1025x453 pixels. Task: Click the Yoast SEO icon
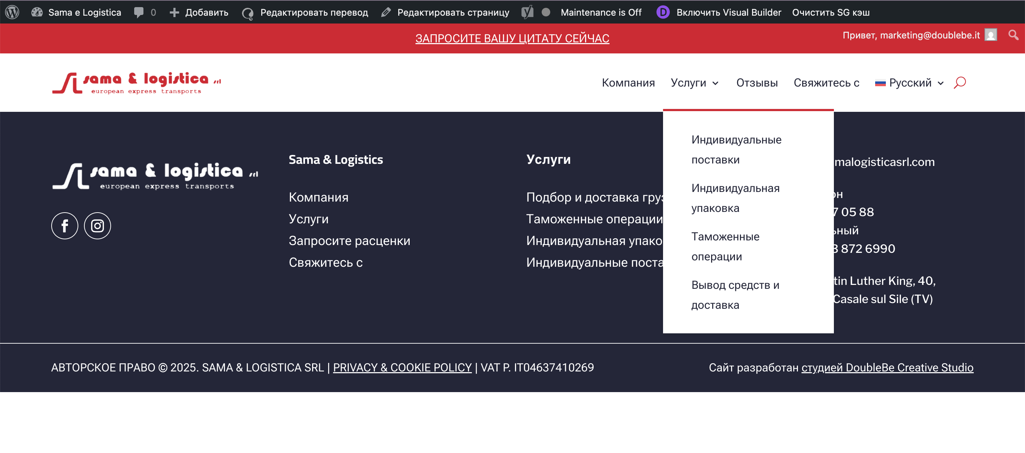(x=527, y=12)
